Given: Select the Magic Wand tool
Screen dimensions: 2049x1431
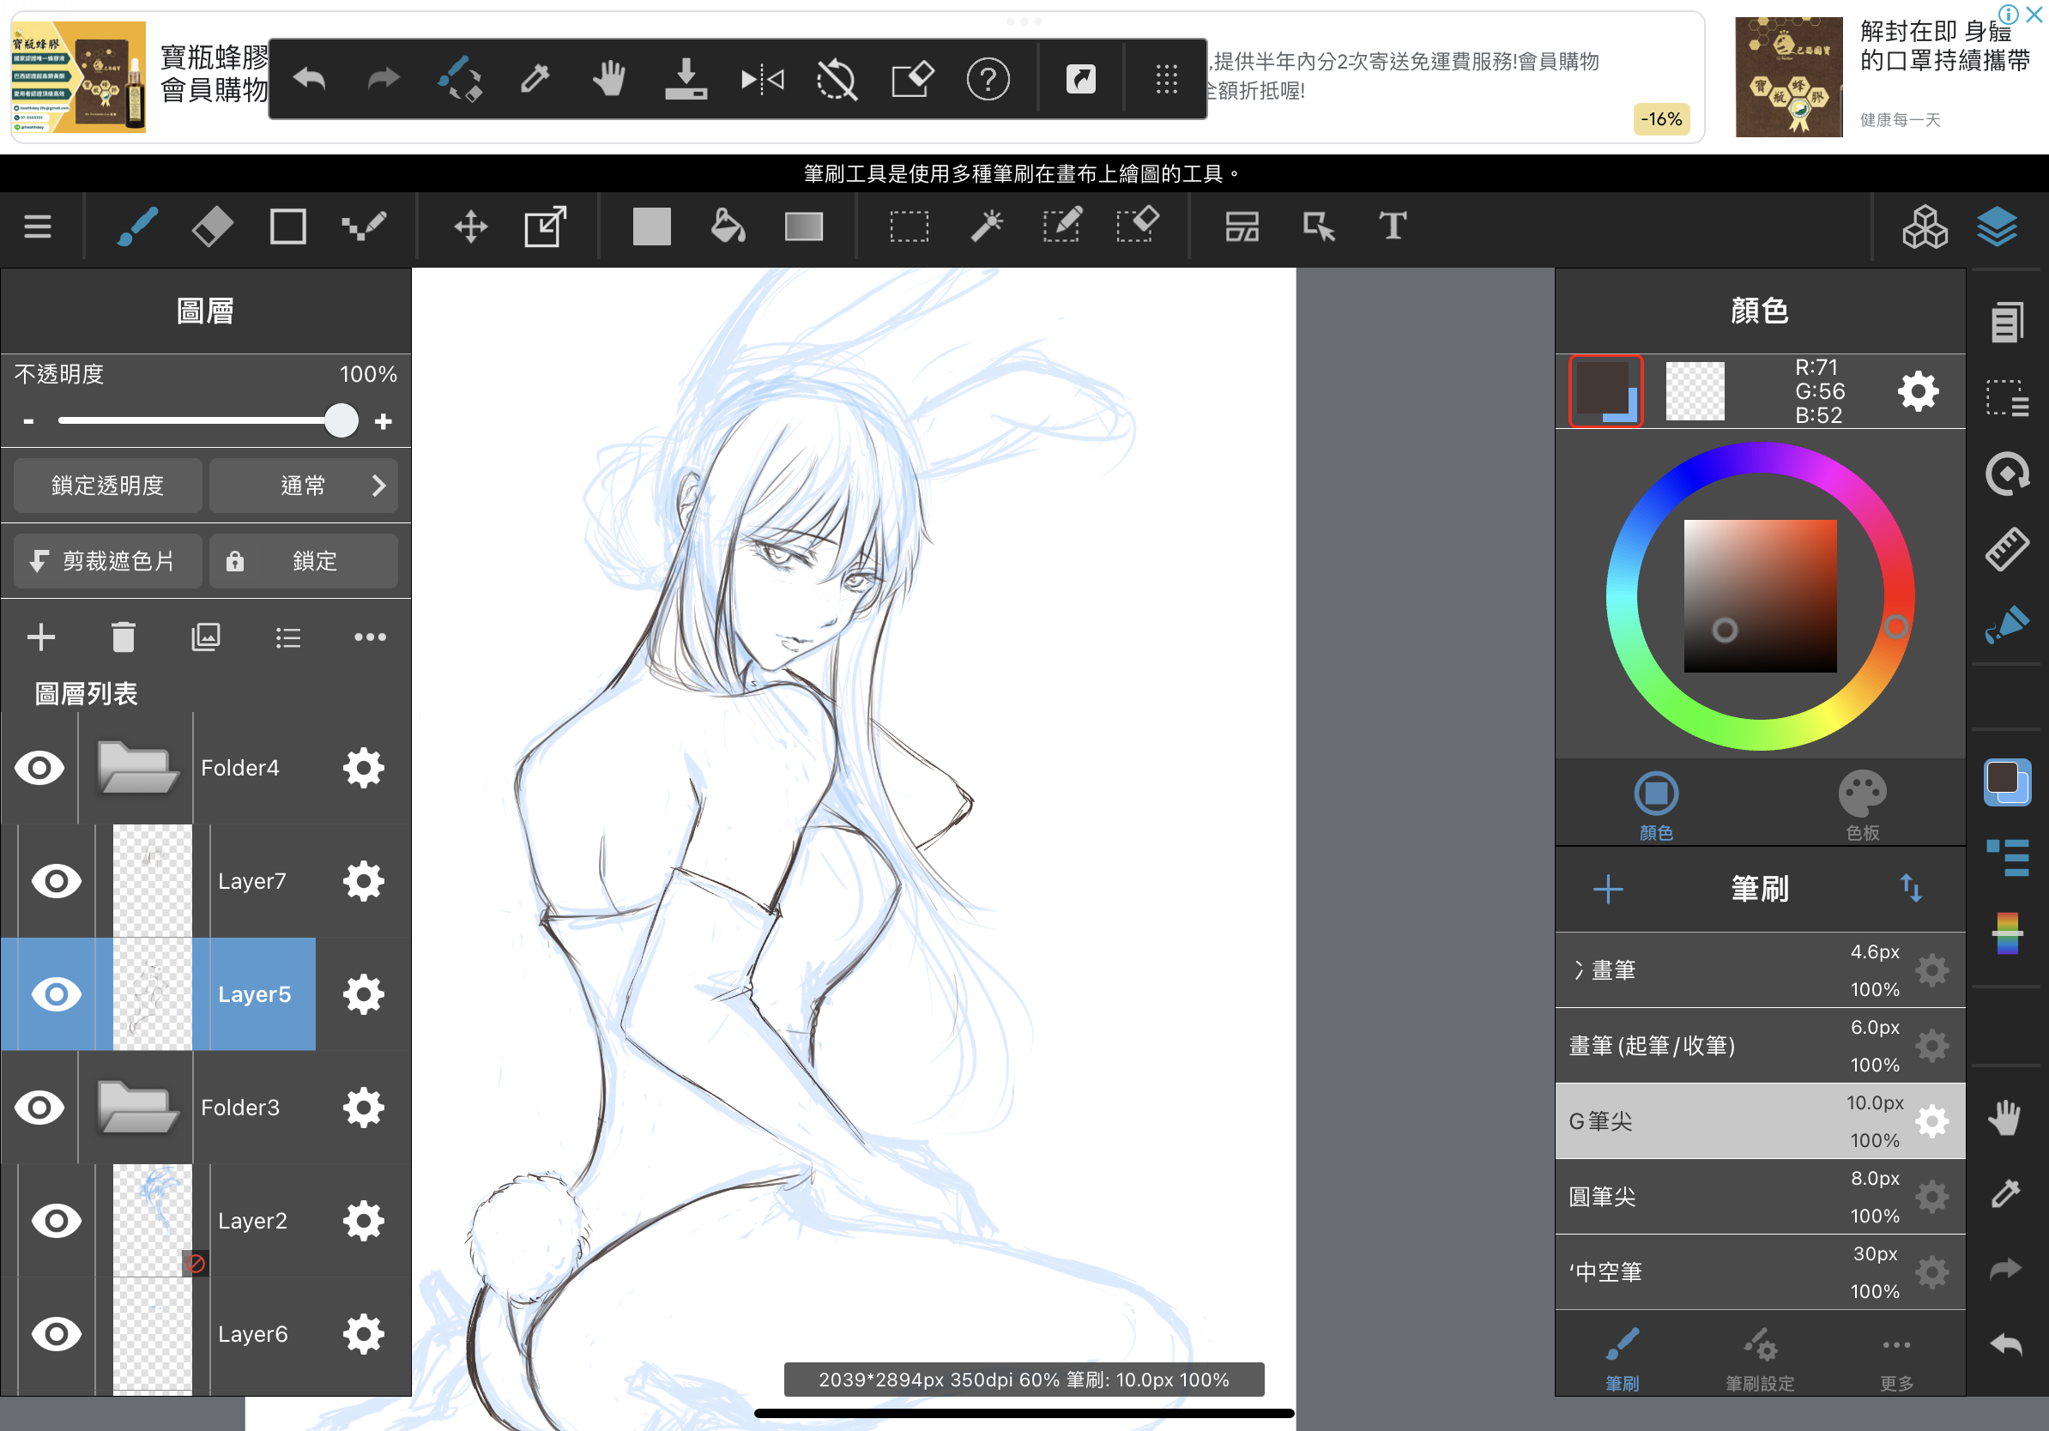Looking at the screenshot, I should tap(986, 226).
